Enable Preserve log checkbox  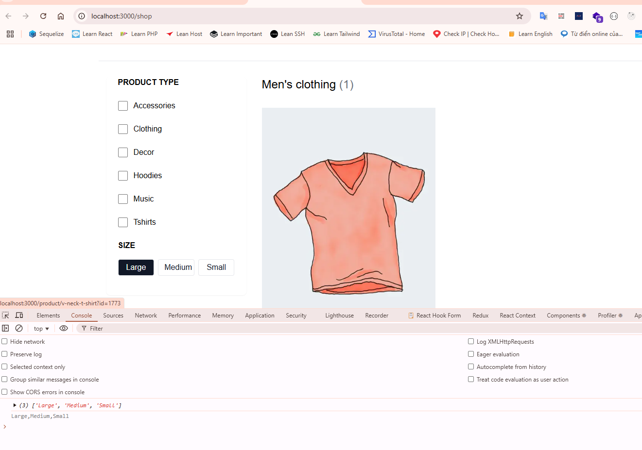[x=5, y=354]
